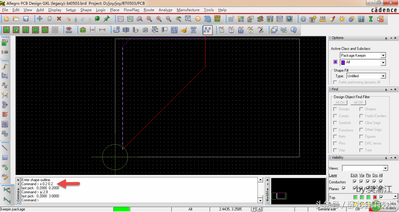
Task: Toggle Conductors Etch visibility checkbox
Action: (x=355, y=182)
